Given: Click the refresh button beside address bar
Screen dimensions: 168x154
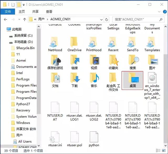Looking at the screenshot, I should tap(106, 19).
